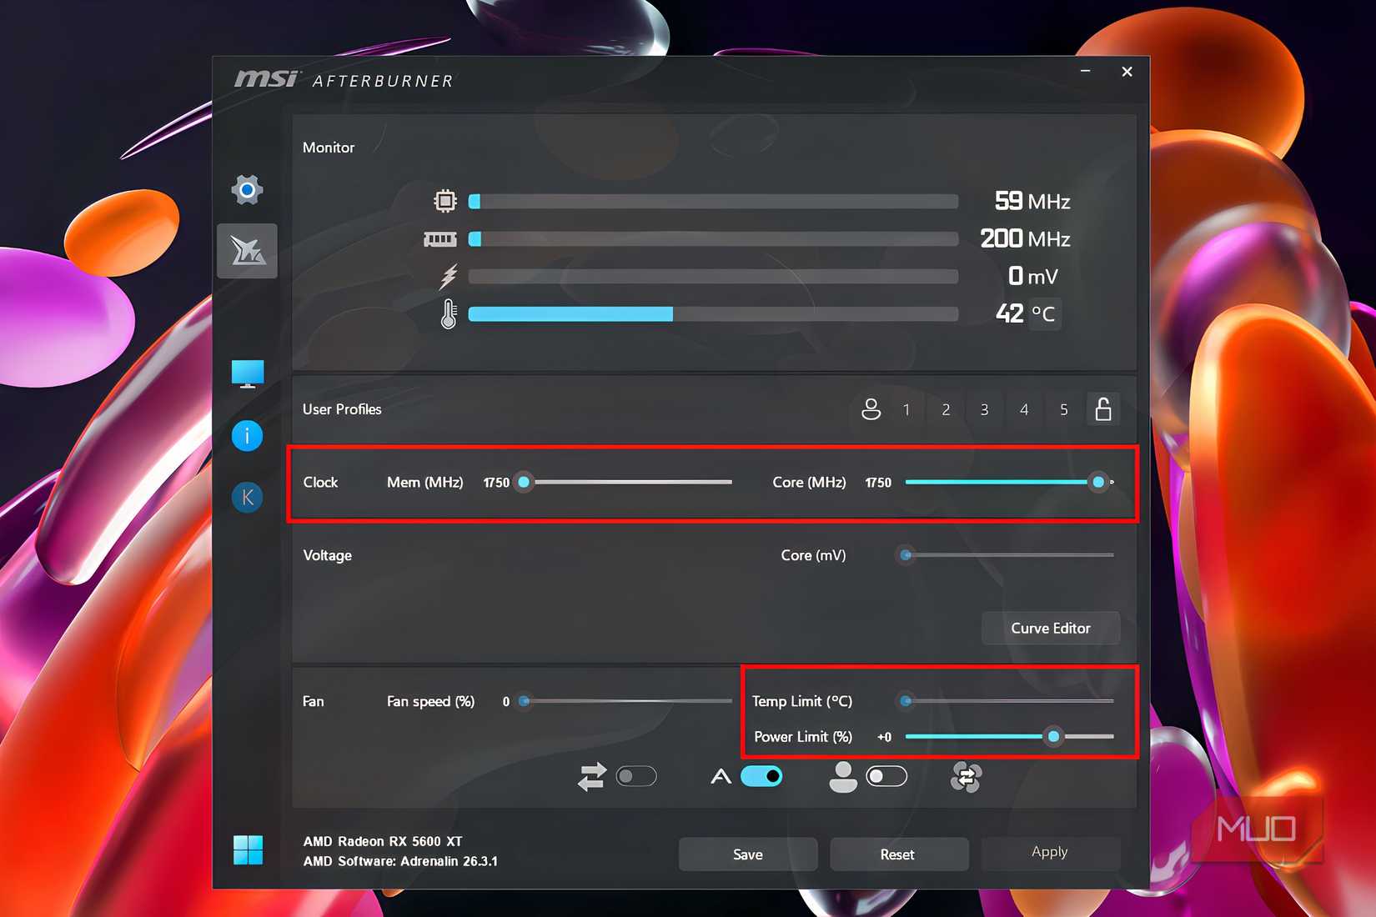1376x917 pixels.
Task: Launch Kombustor using the K icon
Action: (247, 496)
